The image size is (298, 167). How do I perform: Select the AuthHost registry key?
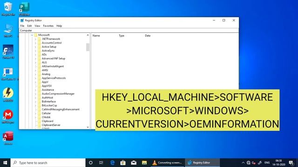tap(47, 97)
